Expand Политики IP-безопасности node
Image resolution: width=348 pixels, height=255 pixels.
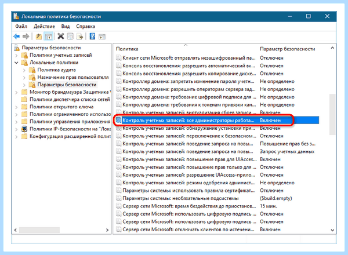coord(16,129)
